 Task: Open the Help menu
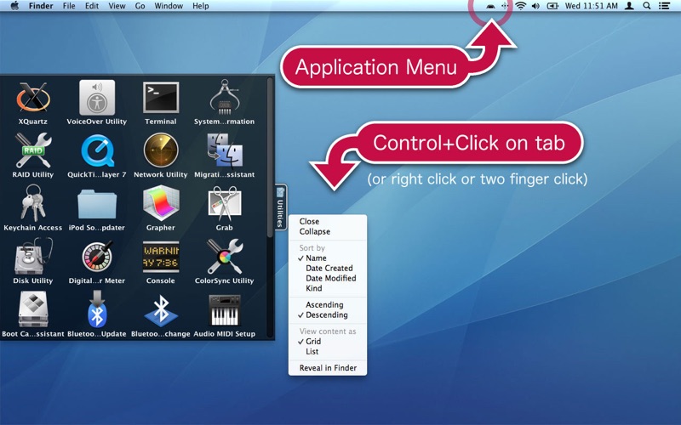pos(201,6)
